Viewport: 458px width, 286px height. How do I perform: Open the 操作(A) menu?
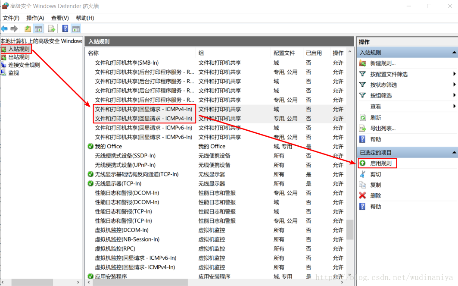[35, 18]
